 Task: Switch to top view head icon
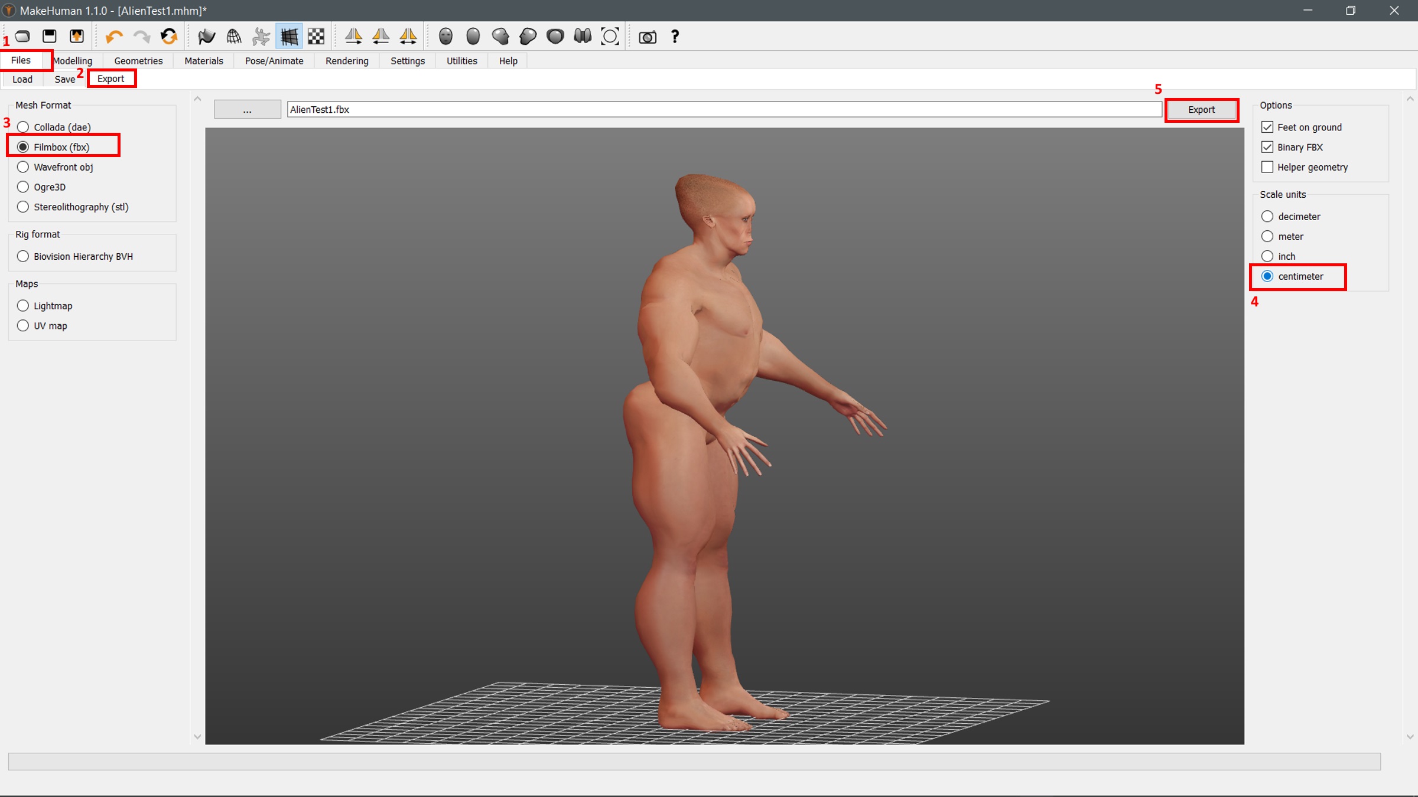[555, 37]
